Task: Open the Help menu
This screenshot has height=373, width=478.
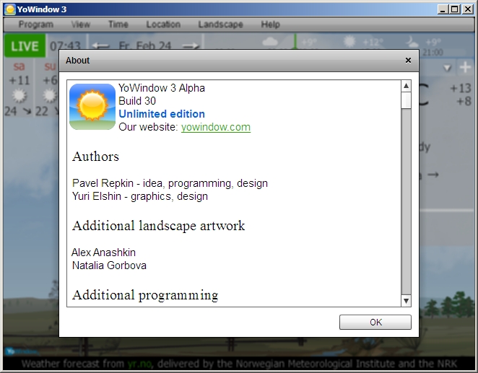Action: (270, 25)
